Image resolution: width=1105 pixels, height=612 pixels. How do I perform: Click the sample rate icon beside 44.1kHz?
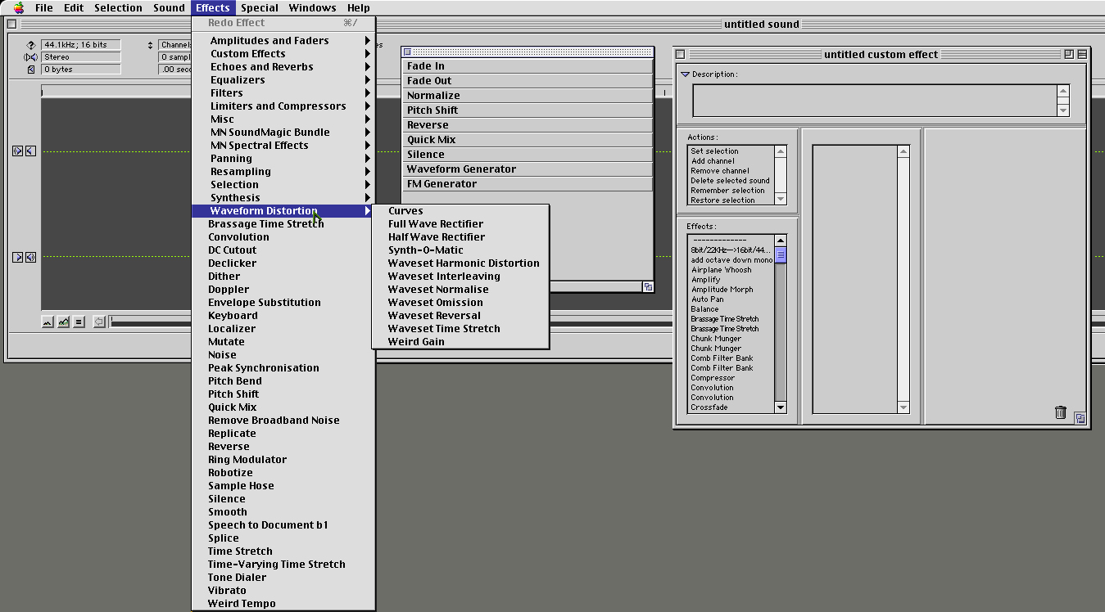(x=31, y=45)
